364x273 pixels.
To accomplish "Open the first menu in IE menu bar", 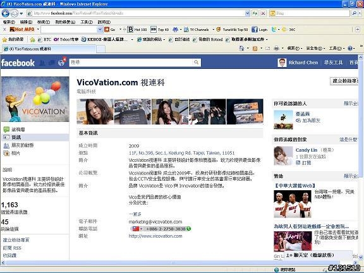I will click(x=9, y=22).
